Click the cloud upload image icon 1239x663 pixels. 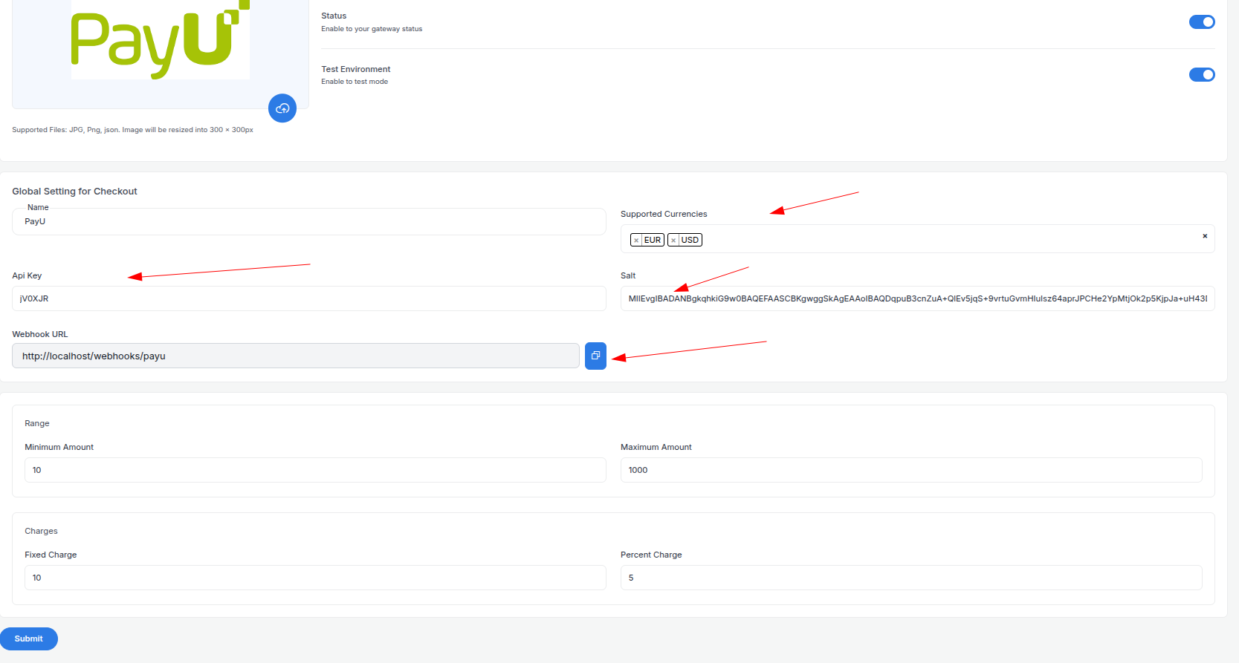click(282, 108)
